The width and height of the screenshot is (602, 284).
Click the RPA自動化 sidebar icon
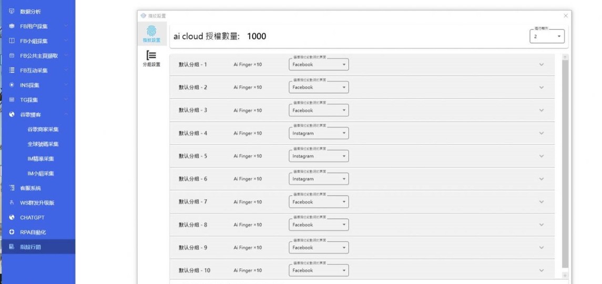tap(12, 232)
